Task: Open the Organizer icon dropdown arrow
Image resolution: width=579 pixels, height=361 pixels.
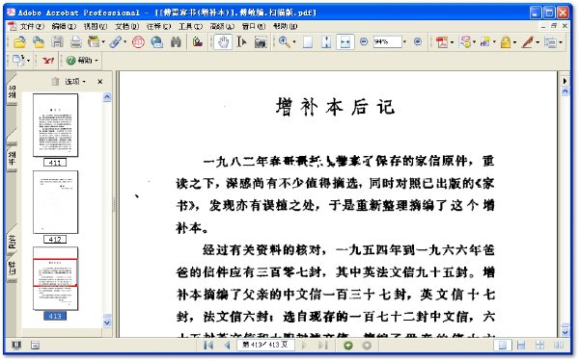Action: point(103,42)
